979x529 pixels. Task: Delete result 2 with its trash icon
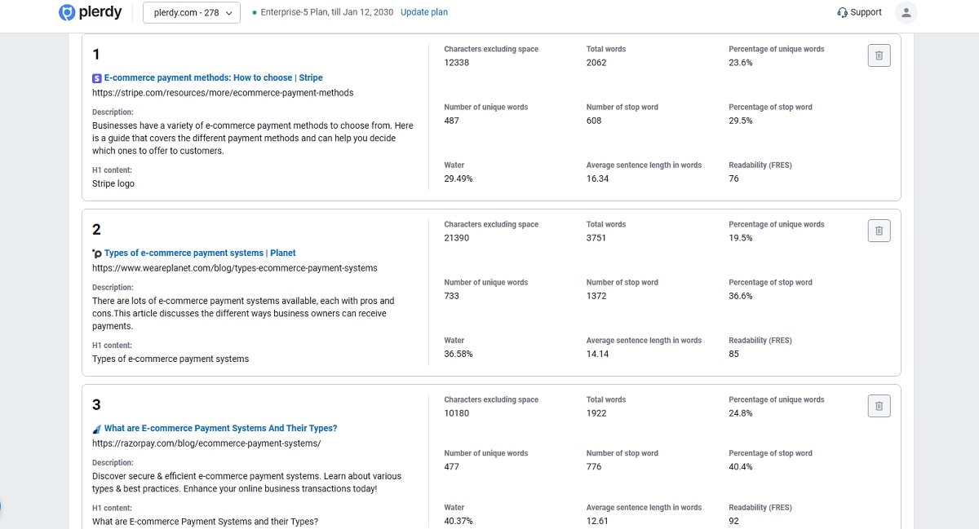[x=879, y=231]
